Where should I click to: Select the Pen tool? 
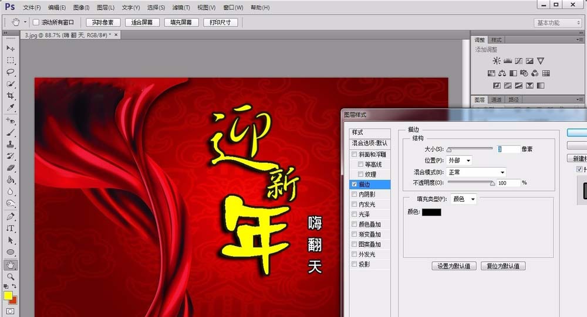[x=11, y=216]
